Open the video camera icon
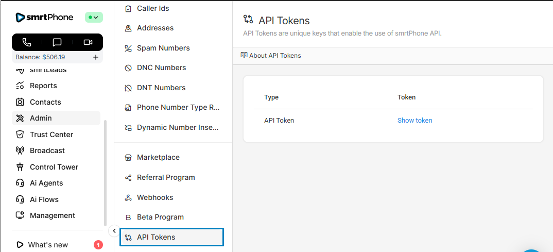 [88, 42]
